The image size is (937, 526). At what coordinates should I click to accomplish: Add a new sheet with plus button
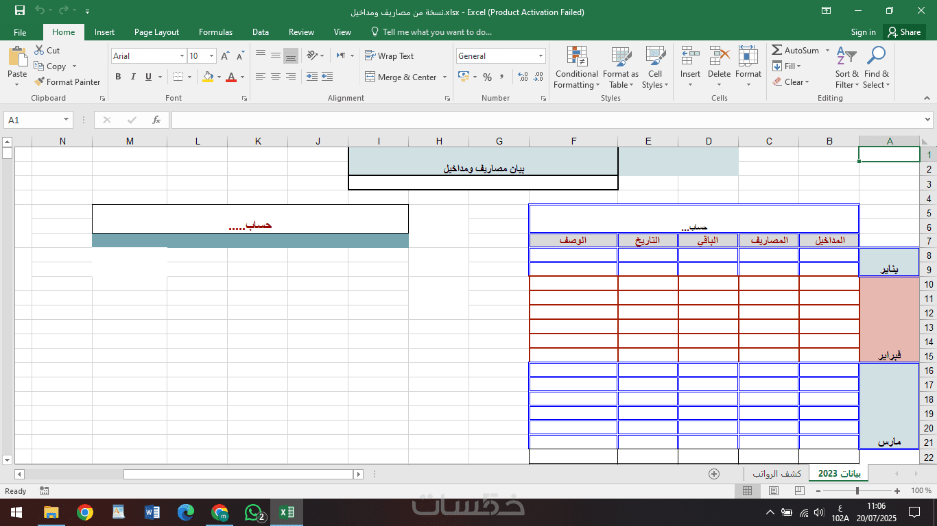(x=714, y=474)
